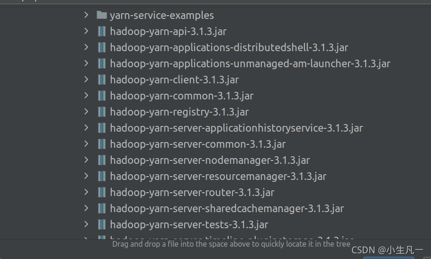Expand hadoop-yarn-api-3.1.3.jar node
Screen dimensions: 431x259
(86, 31)
